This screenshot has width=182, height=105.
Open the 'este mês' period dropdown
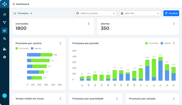coord(140,13)
